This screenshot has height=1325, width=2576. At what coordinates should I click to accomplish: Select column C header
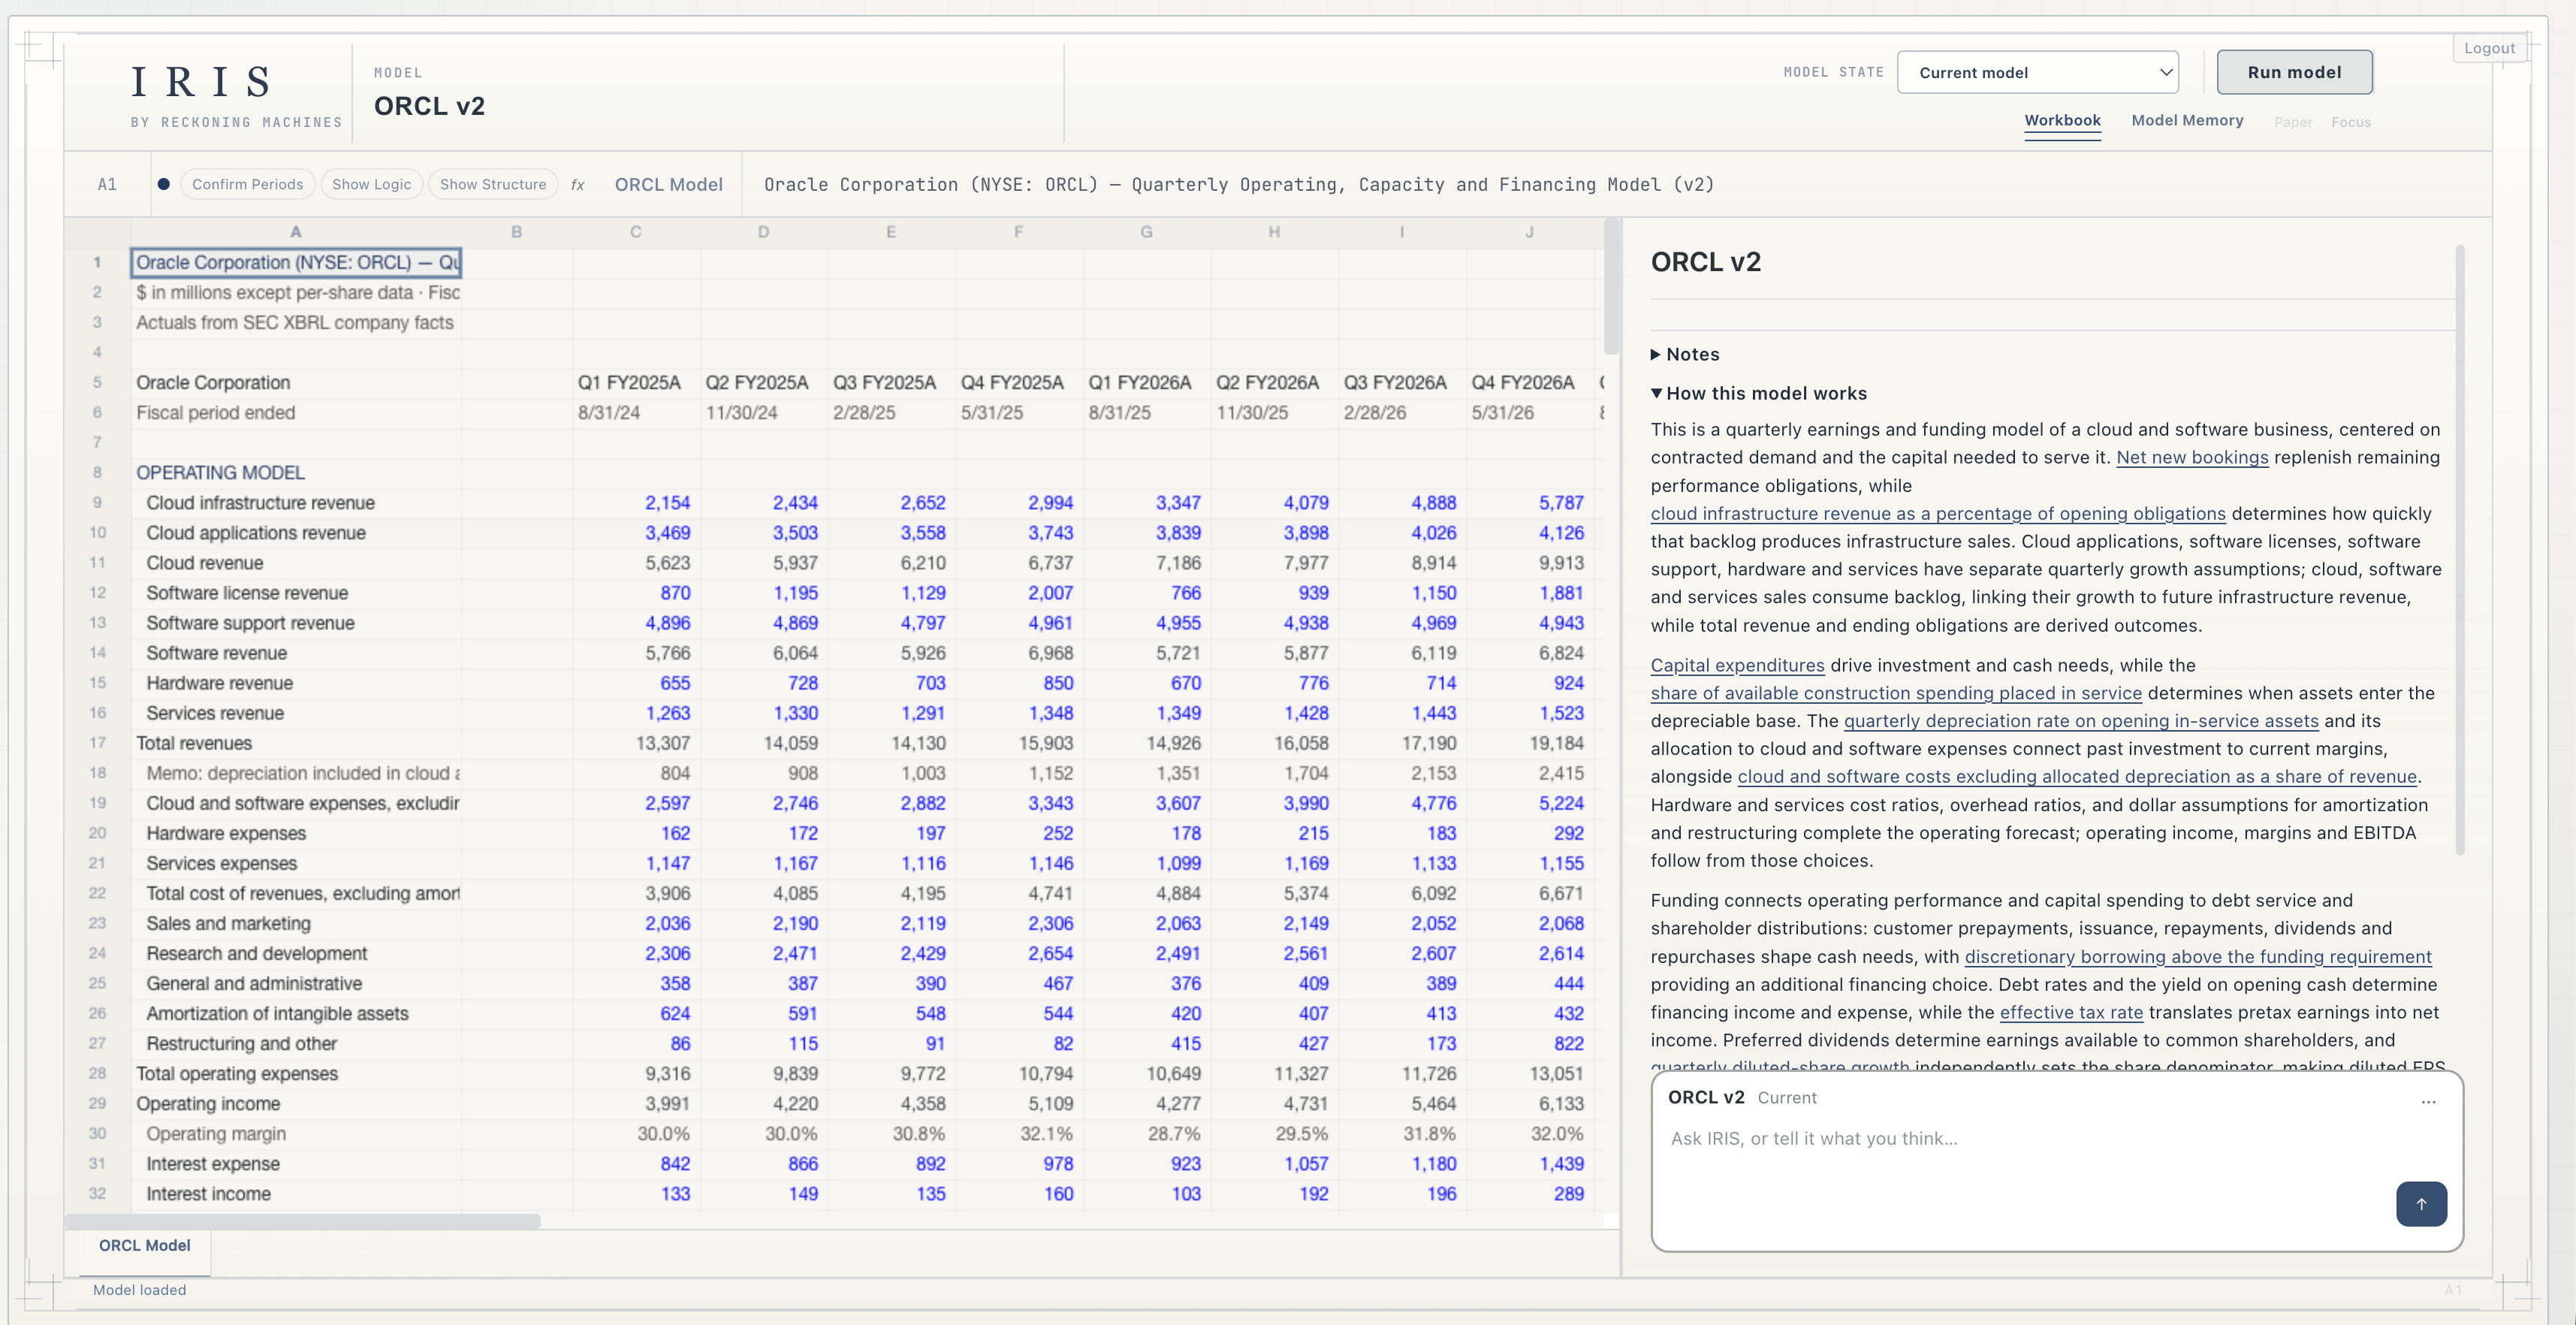[x=635, y=232]
